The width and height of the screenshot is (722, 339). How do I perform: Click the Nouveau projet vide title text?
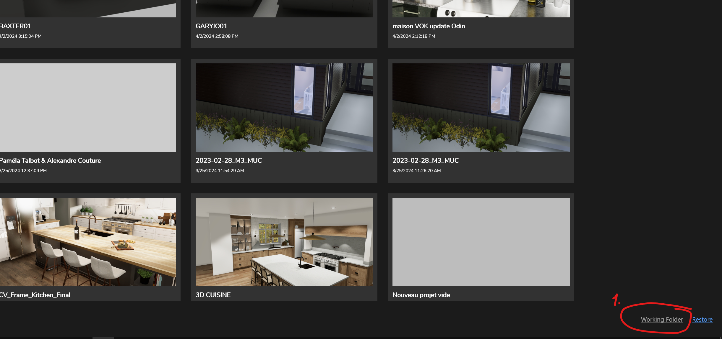click(421, 295)
